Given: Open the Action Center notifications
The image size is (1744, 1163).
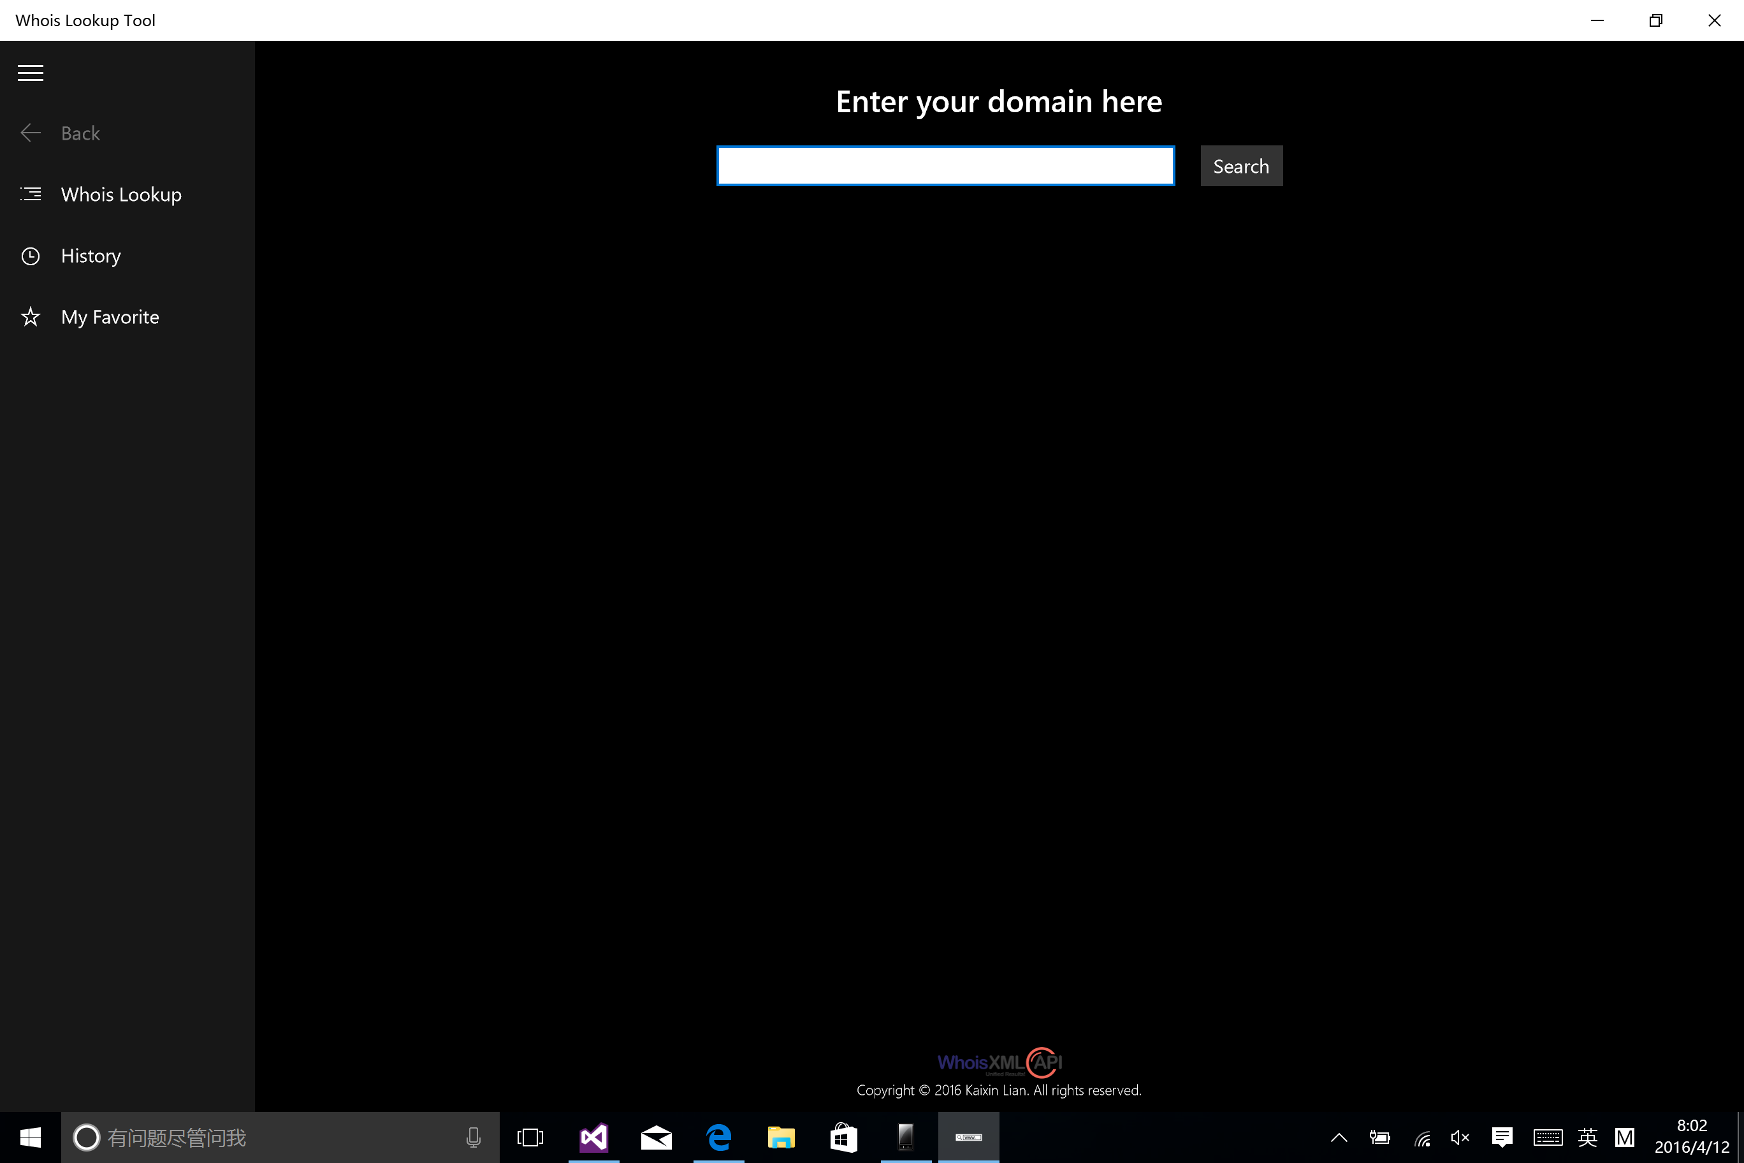Looking at the screenshot, I should coord(1502,1137).
